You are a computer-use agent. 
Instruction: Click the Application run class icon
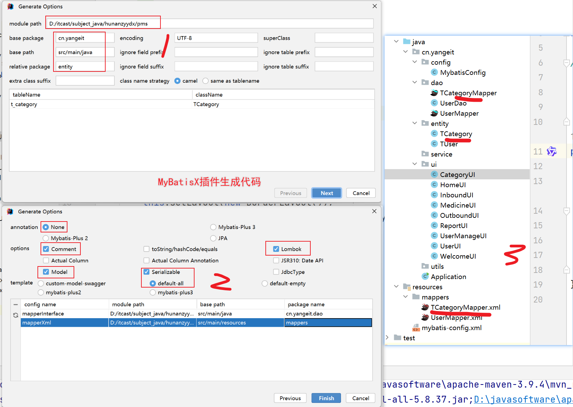[x=425, y=277]
